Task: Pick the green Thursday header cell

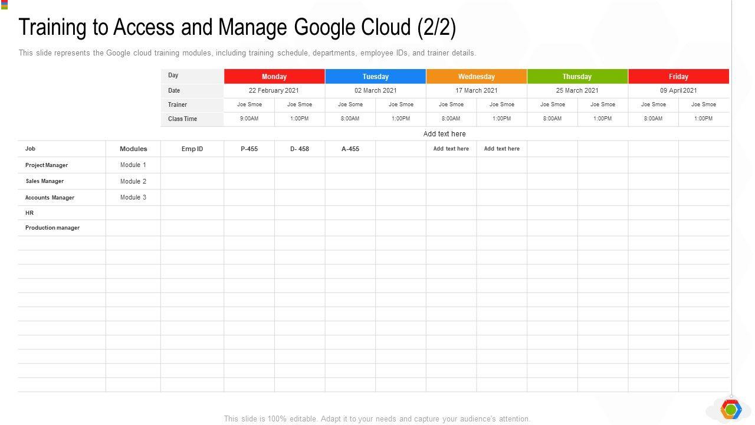Action: click(x=577, y=77)
